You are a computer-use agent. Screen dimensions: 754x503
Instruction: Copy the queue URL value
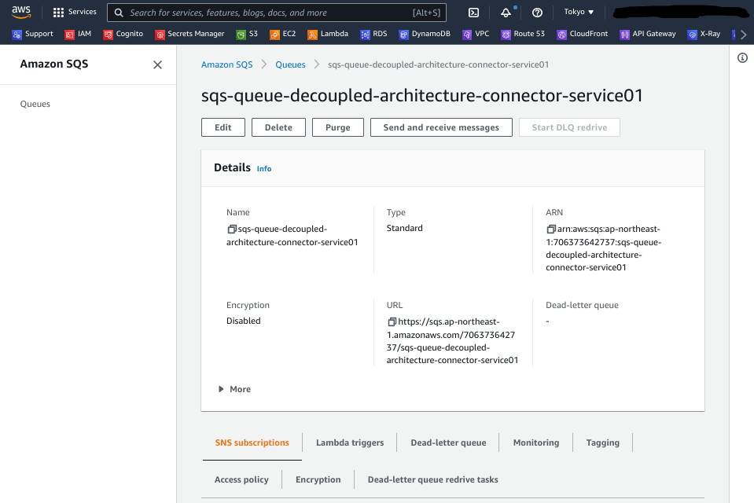click(x=392, y=321)
